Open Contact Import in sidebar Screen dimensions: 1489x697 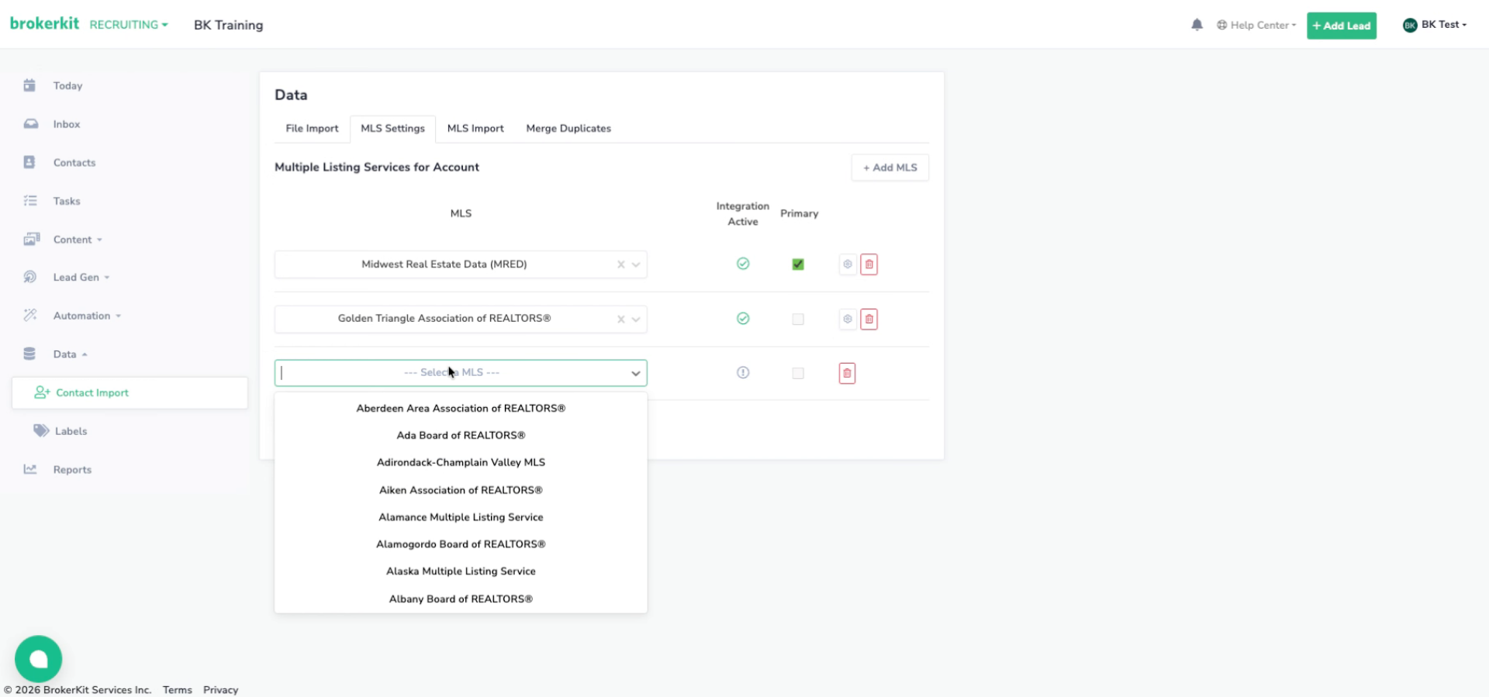tap(130, 393)
